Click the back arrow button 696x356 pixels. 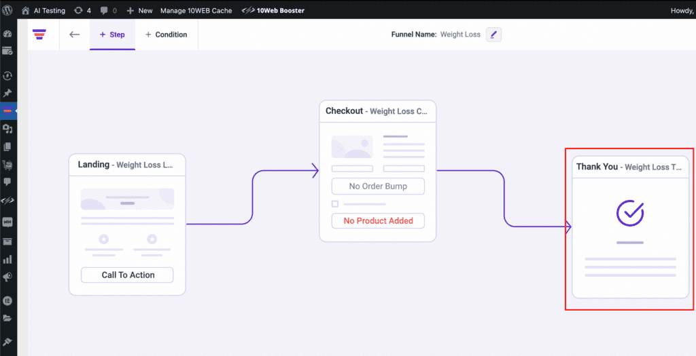pyautogui.click(x=75, y=35)
